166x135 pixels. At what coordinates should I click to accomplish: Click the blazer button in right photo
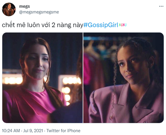[x=111, y=117]
